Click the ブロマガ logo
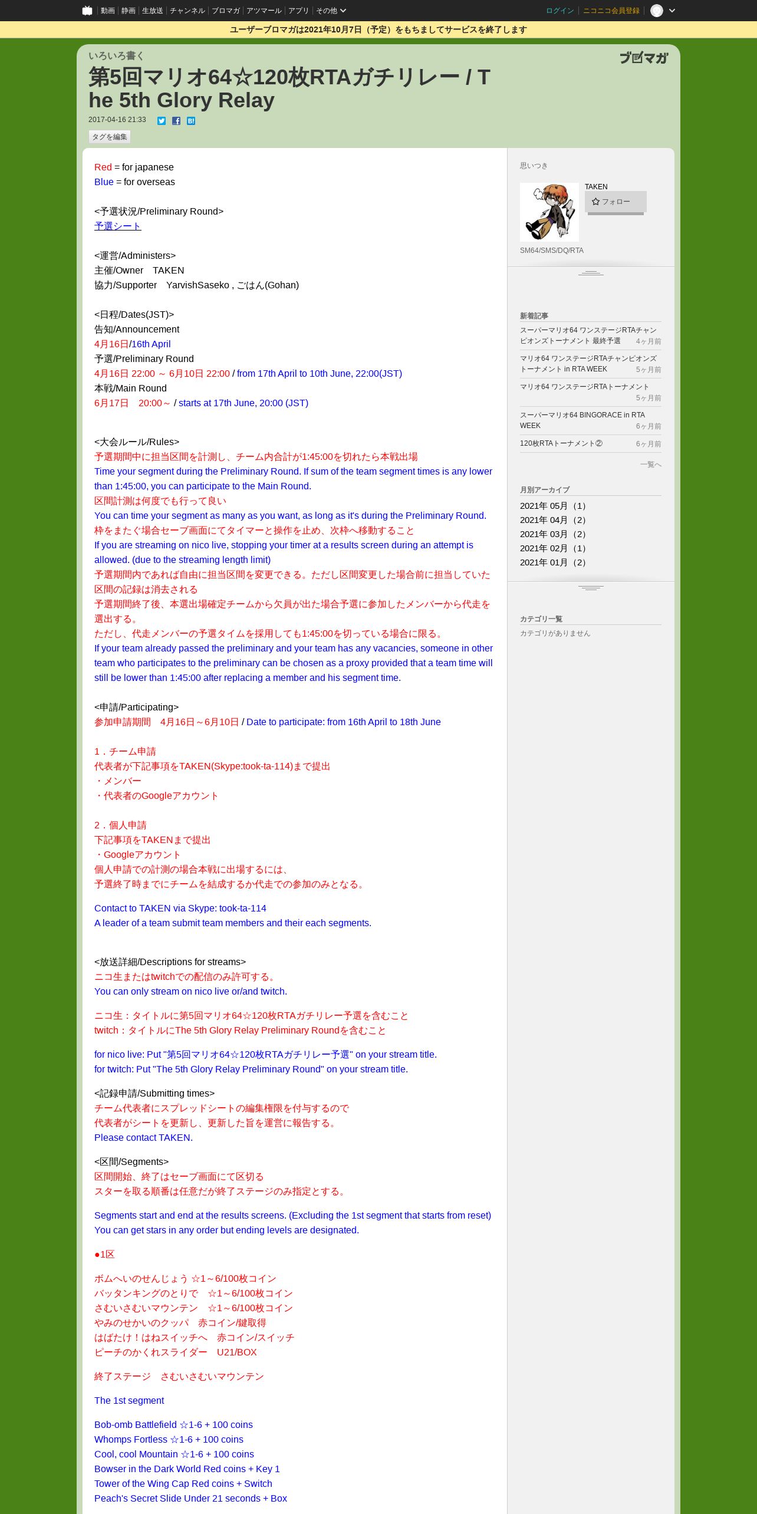 click(644, 57)
